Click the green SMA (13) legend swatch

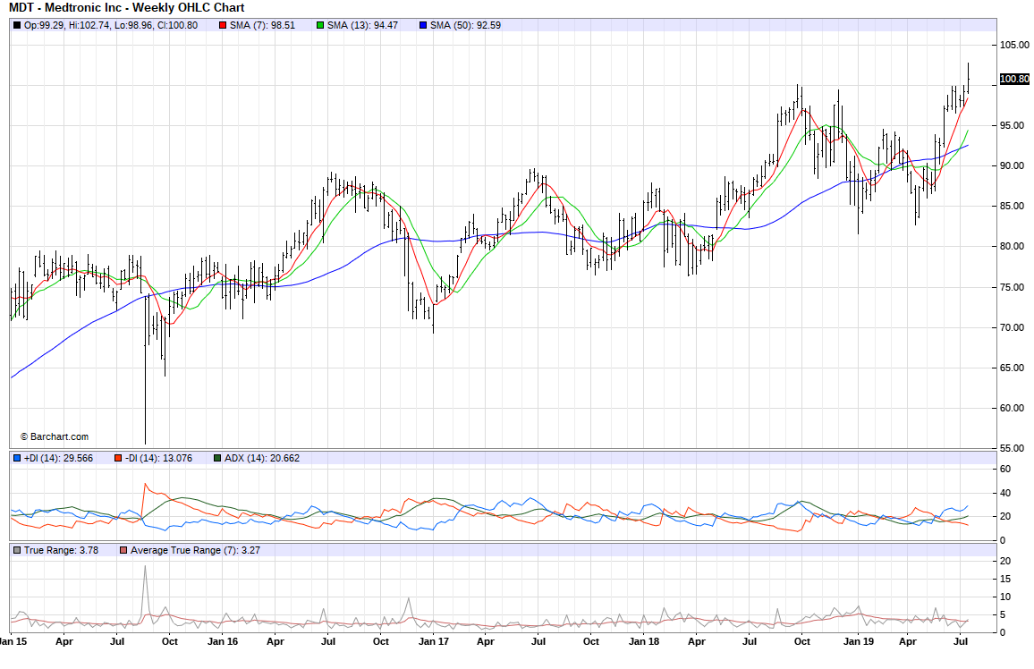click(x=320, y=25)
